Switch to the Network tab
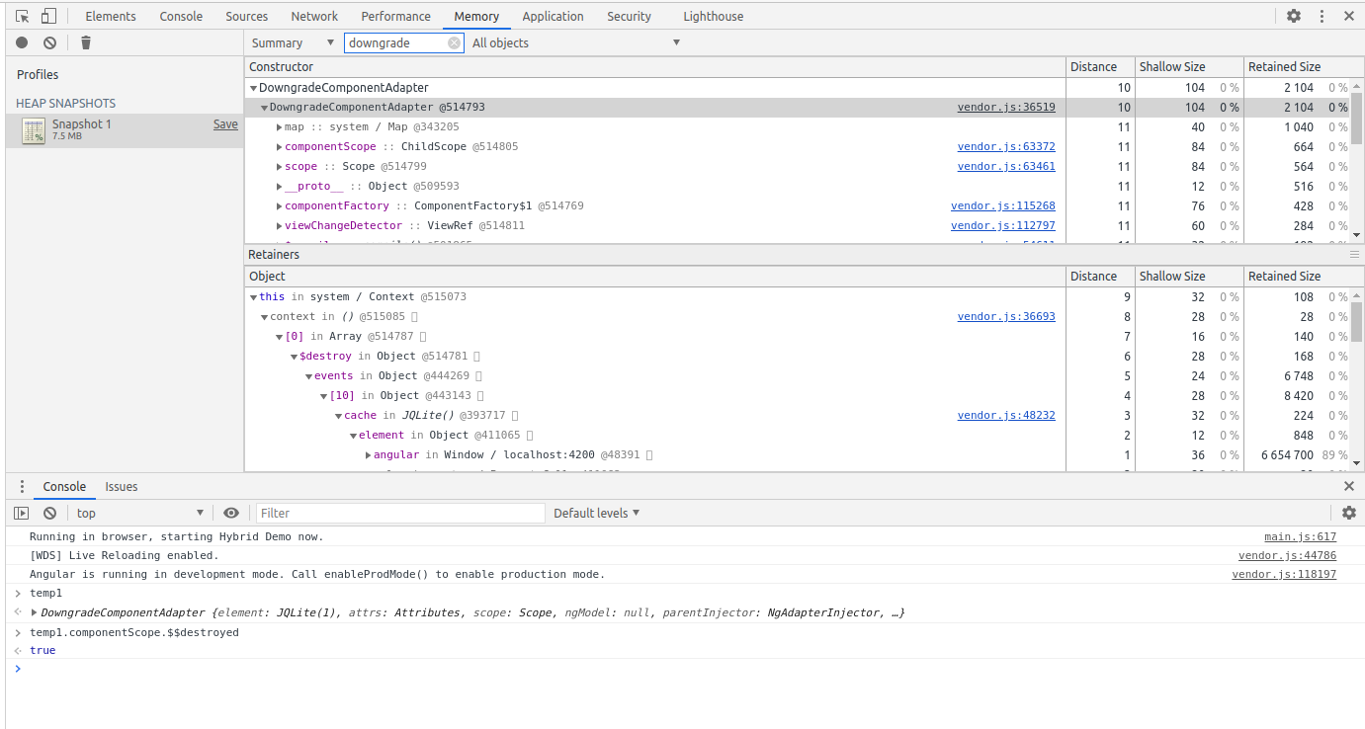Image resolution: width=1365 pixels, height=729 pixels. (x=314, y=16)
